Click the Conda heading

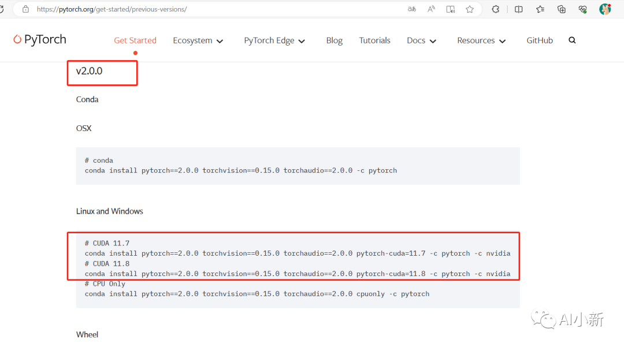point(87,99)
